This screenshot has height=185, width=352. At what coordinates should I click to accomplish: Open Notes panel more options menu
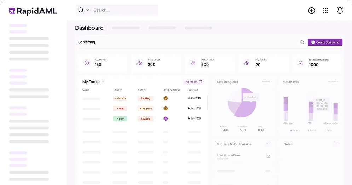(336, 144)
